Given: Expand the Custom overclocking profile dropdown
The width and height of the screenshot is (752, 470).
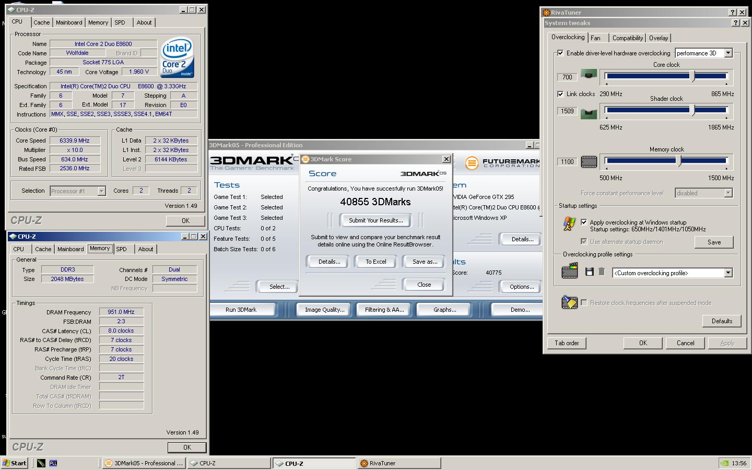Looking at the screenshot, I should [x=728, y=273].
